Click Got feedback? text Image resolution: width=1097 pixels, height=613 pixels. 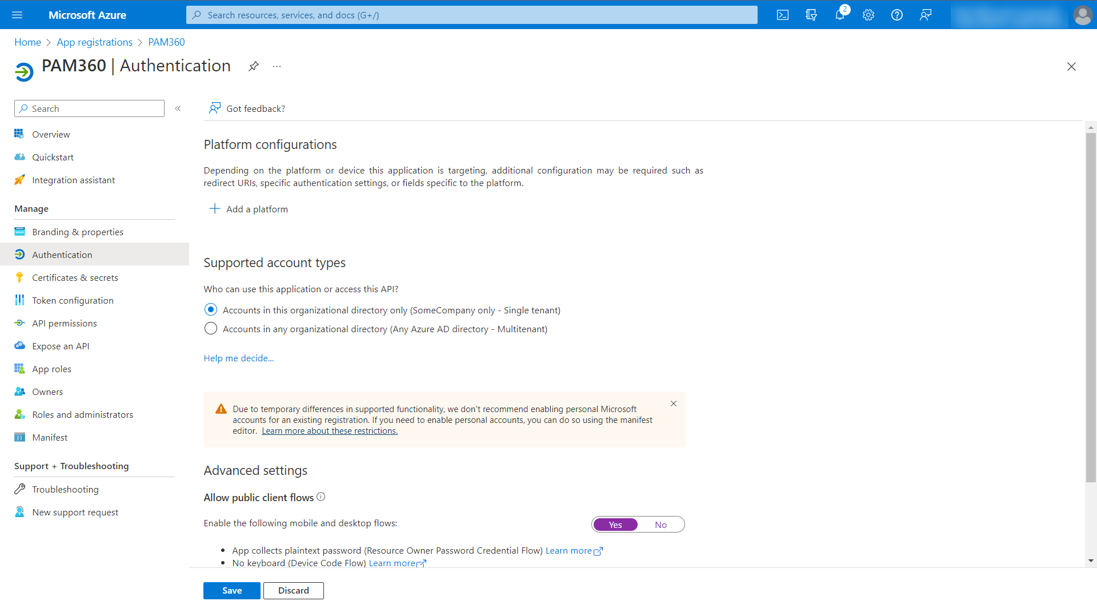[x=255, y=108]
